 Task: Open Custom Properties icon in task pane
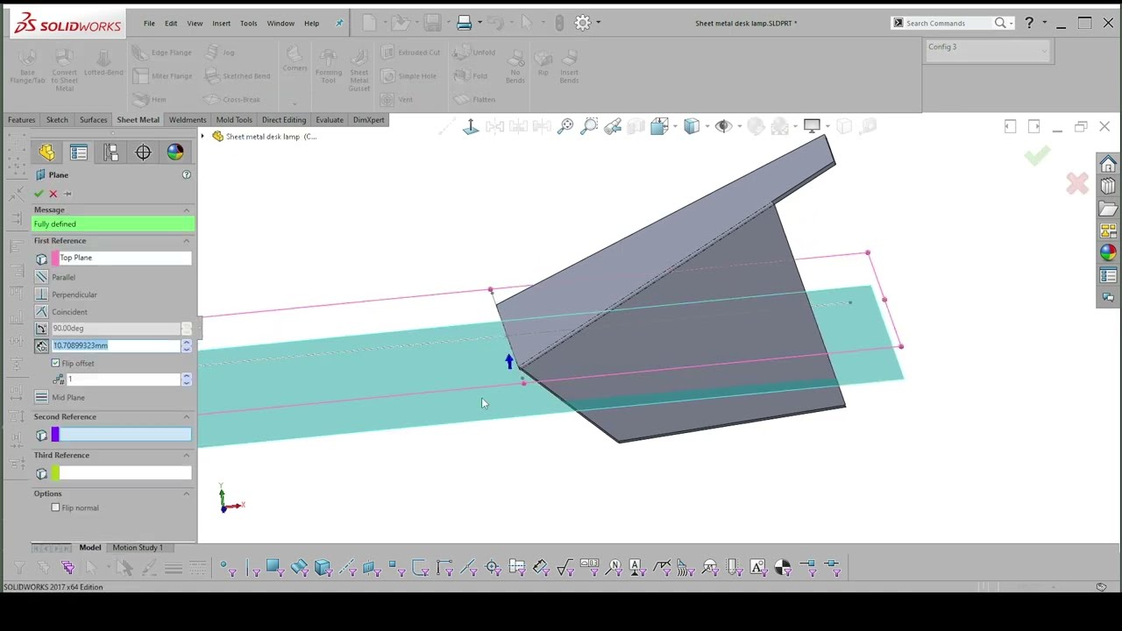(x=1108, y=276)
